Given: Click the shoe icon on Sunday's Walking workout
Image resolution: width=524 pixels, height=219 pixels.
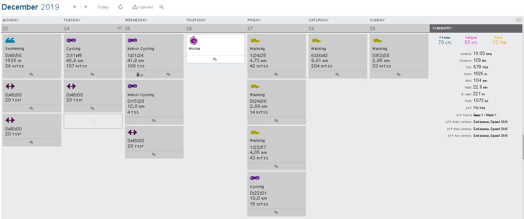Looking at the screenshot, I should (x=378, y=41).
